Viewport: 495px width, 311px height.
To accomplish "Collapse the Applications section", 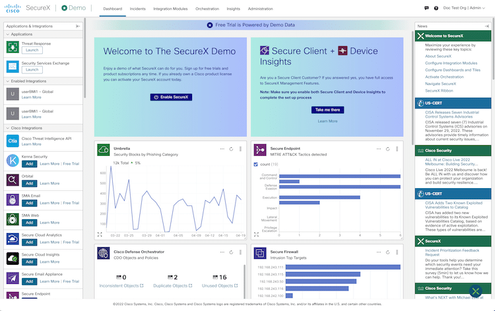I will point(8,34).
